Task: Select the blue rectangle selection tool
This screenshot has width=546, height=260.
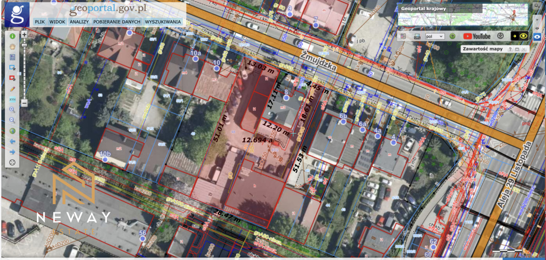Action: pyautogui.click(x=12, y=67)
